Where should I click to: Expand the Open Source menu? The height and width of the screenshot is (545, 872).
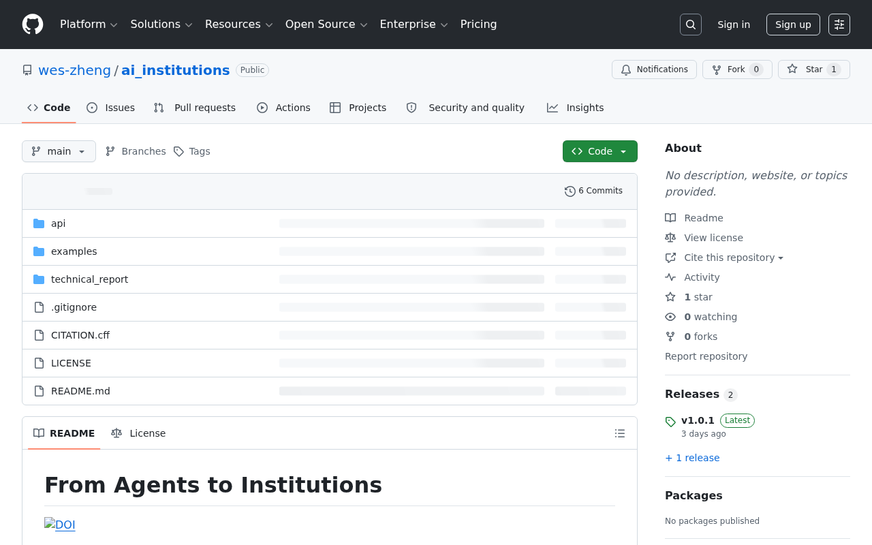coord(326,25)
